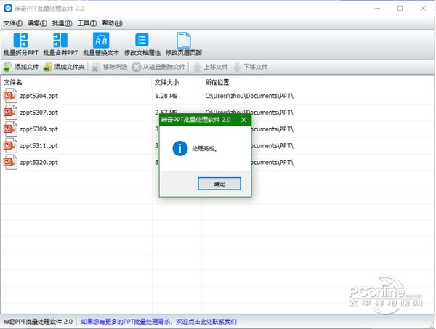
Task: Open the batch replace text tool (批量替换文本)
Action: (101, 44)
